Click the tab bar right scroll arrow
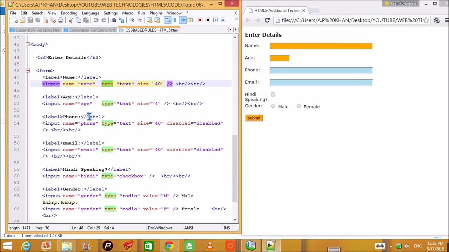 (235, 30)
